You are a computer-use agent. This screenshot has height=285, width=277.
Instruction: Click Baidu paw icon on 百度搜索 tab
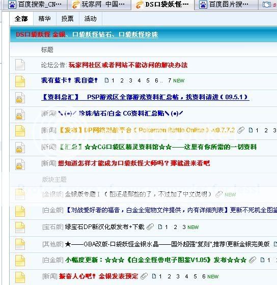click(x=13, y=5)
